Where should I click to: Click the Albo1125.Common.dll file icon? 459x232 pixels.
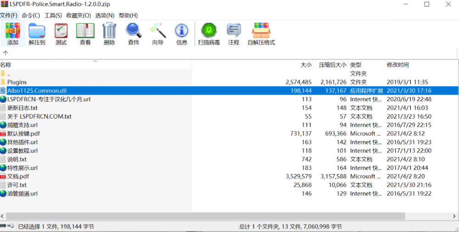3,91
